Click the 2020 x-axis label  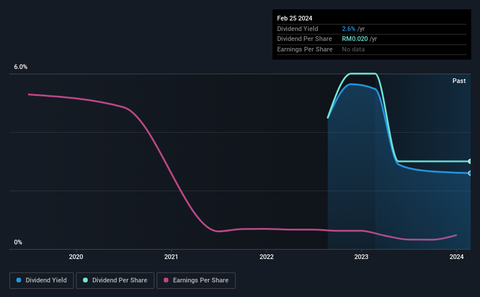[x=76, y=257]
